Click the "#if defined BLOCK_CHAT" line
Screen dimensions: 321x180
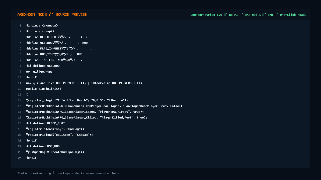[x=46, y=123]
